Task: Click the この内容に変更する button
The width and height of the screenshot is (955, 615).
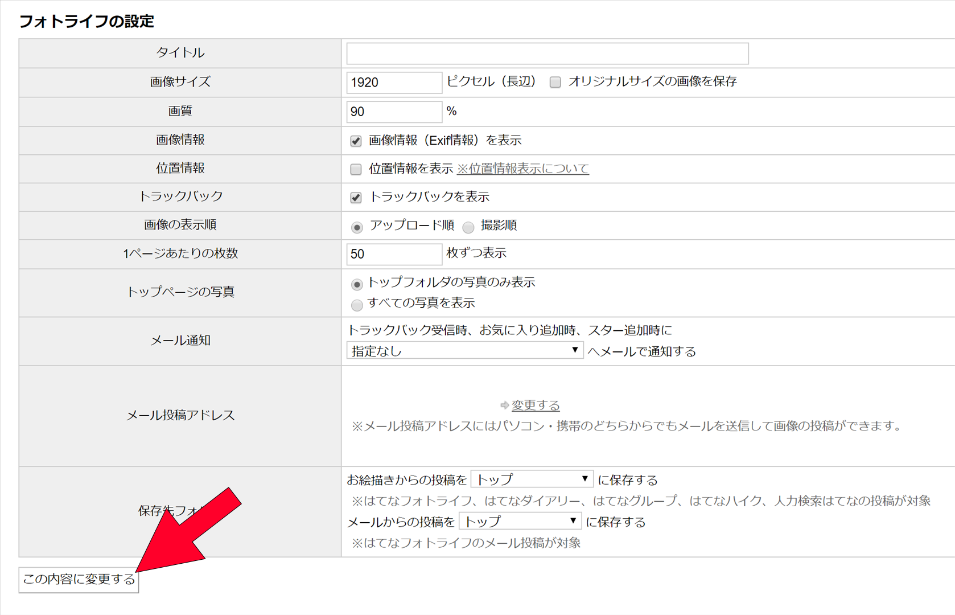Action: [79, 580]
